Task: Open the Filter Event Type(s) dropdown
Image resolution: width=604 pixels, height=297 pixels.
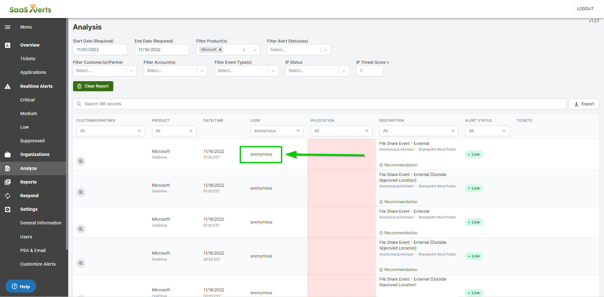Action: point(246,71)
